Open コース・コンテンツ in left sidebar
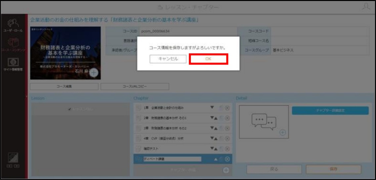Image resolution: width=376 pixels, height=180 pixels. 13,44
